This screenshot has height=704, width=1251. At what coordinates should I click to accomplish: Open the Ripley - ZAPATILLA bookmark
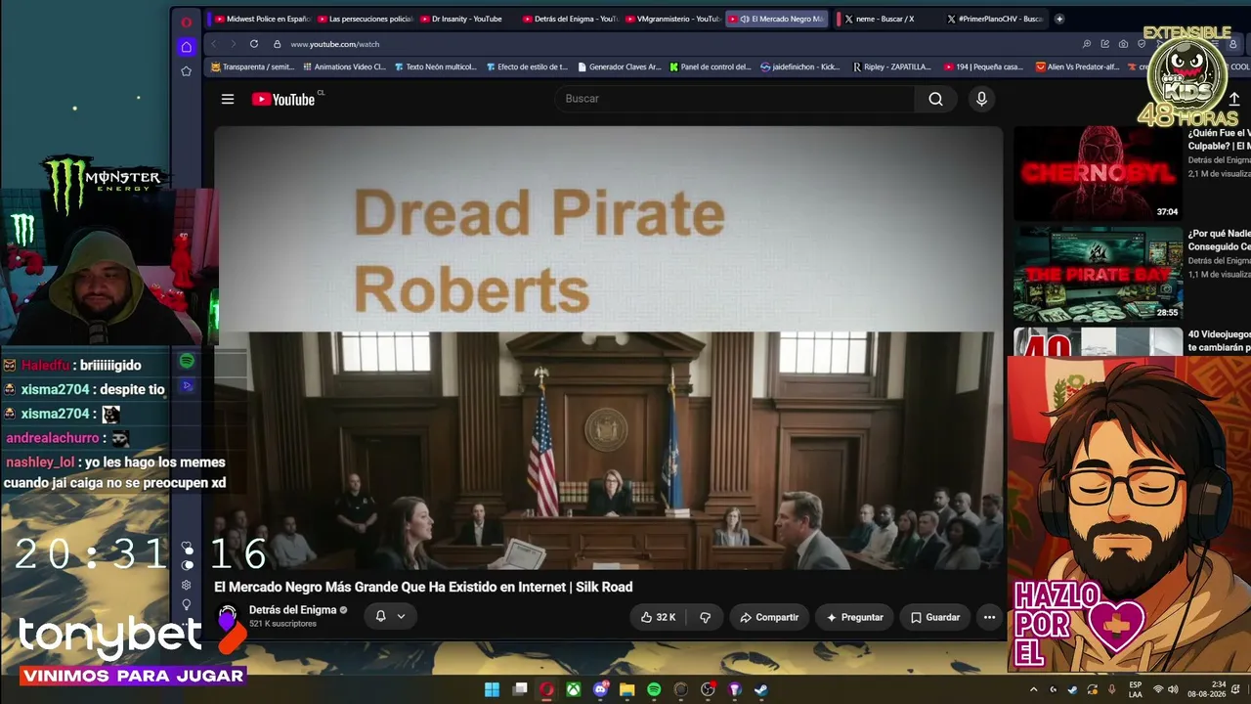point(891,67)
